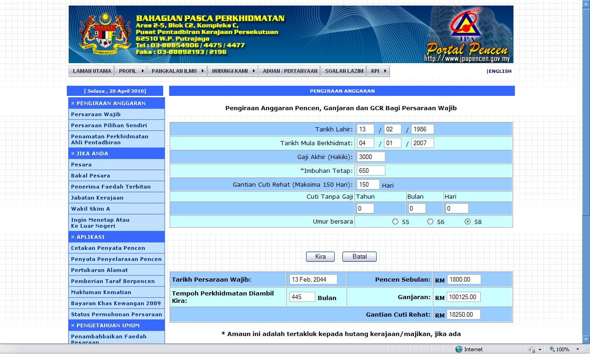This screenshot has width=590, height=354.
Task: Click the Batal button
Action: click(360, 257)
